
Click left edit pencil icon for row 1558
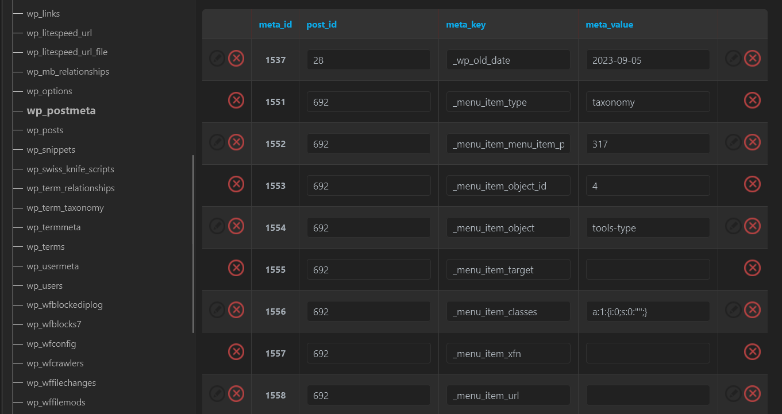tap(217, 394)
